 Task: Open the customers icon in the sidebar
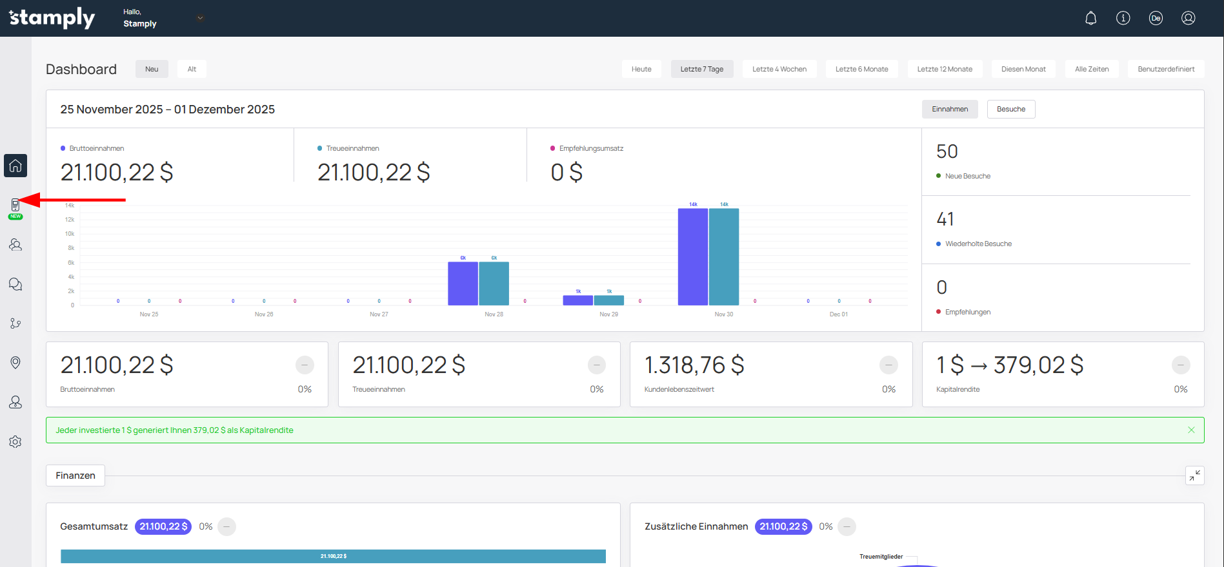15,245
